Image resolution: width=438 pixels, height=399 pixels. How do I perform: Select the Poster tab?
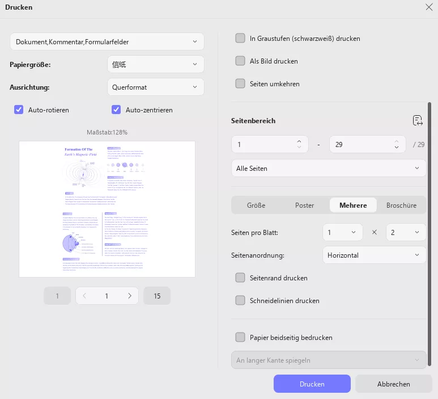coord(304,205)
